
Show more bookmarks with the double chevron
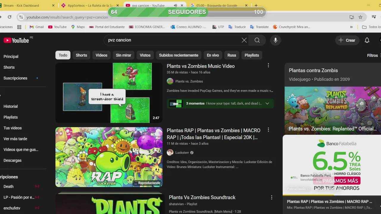351,27
